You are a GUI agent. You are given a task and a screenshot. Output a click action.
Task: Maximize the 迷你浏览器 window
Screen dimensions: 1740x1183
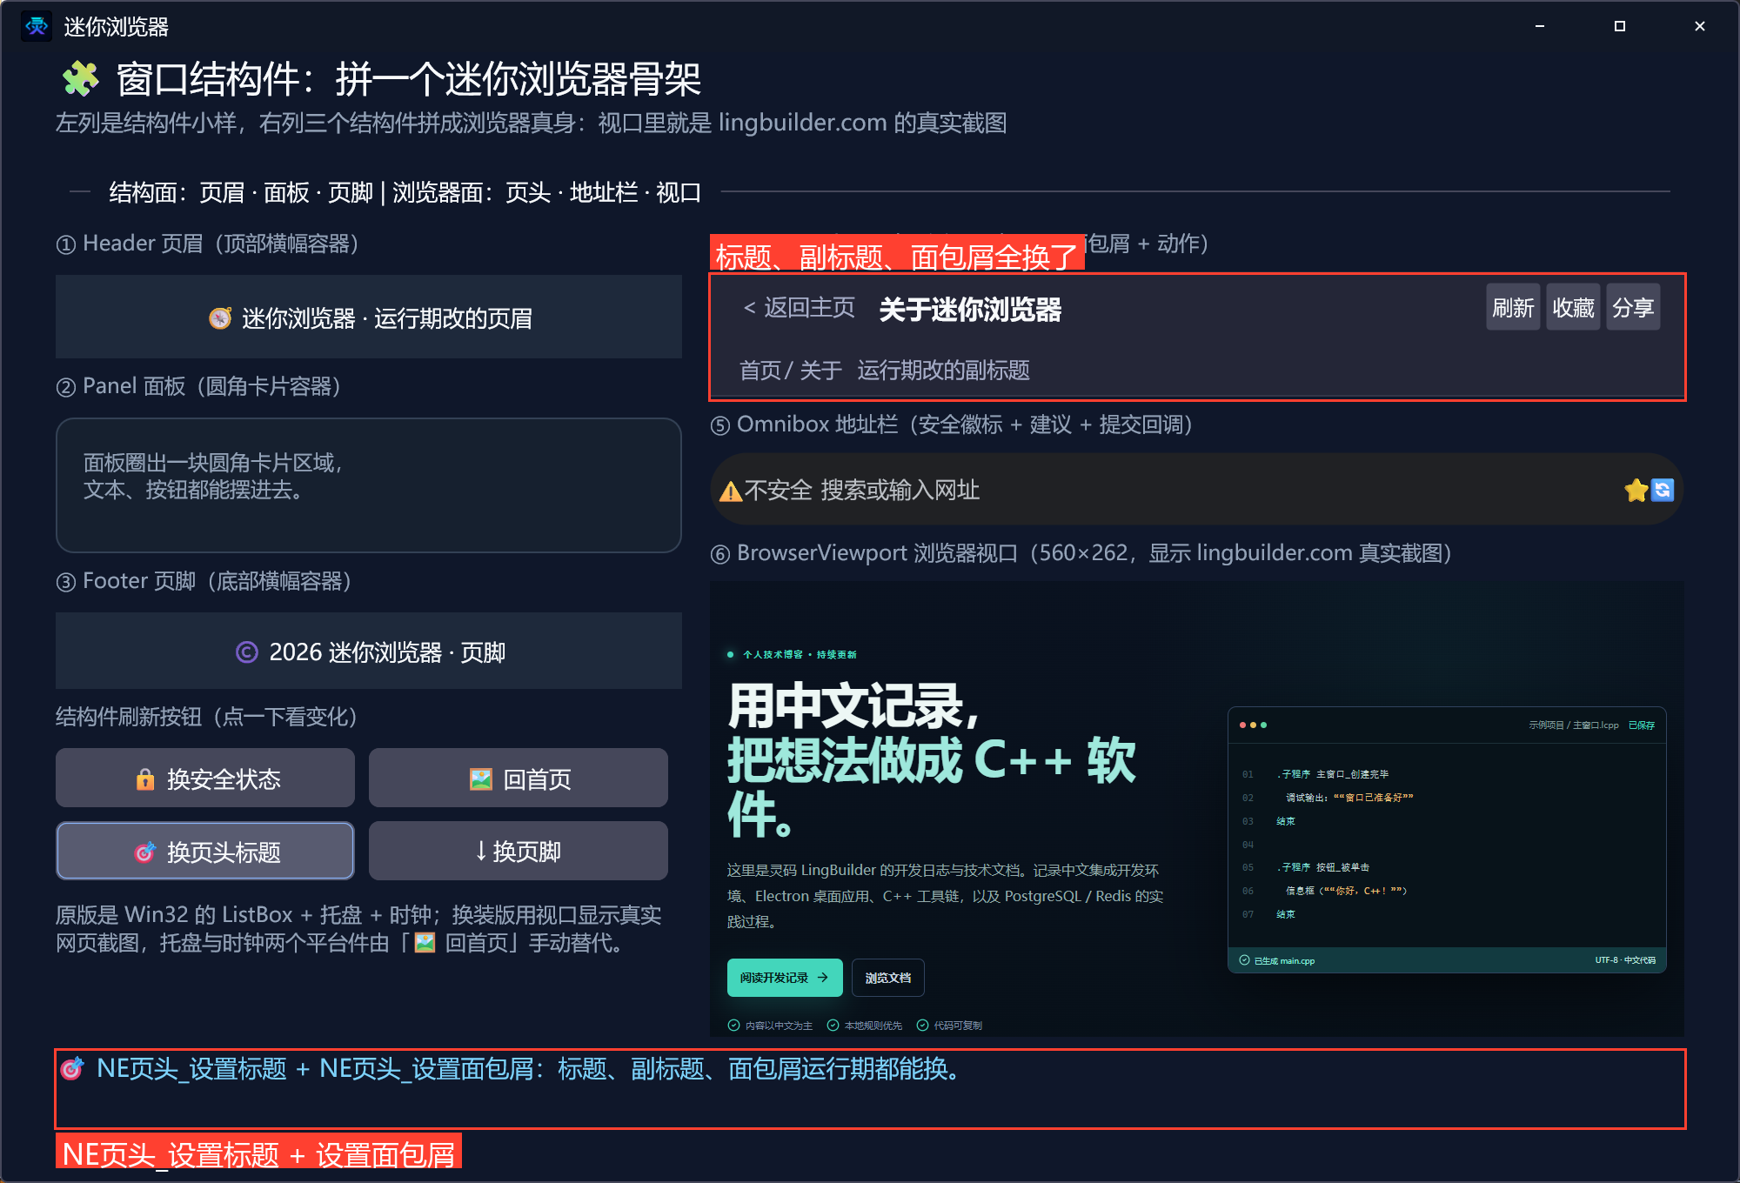(1620, 26)
